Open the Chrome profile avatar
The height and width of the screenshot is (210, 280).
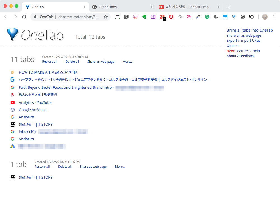click(x=265, y=17)
